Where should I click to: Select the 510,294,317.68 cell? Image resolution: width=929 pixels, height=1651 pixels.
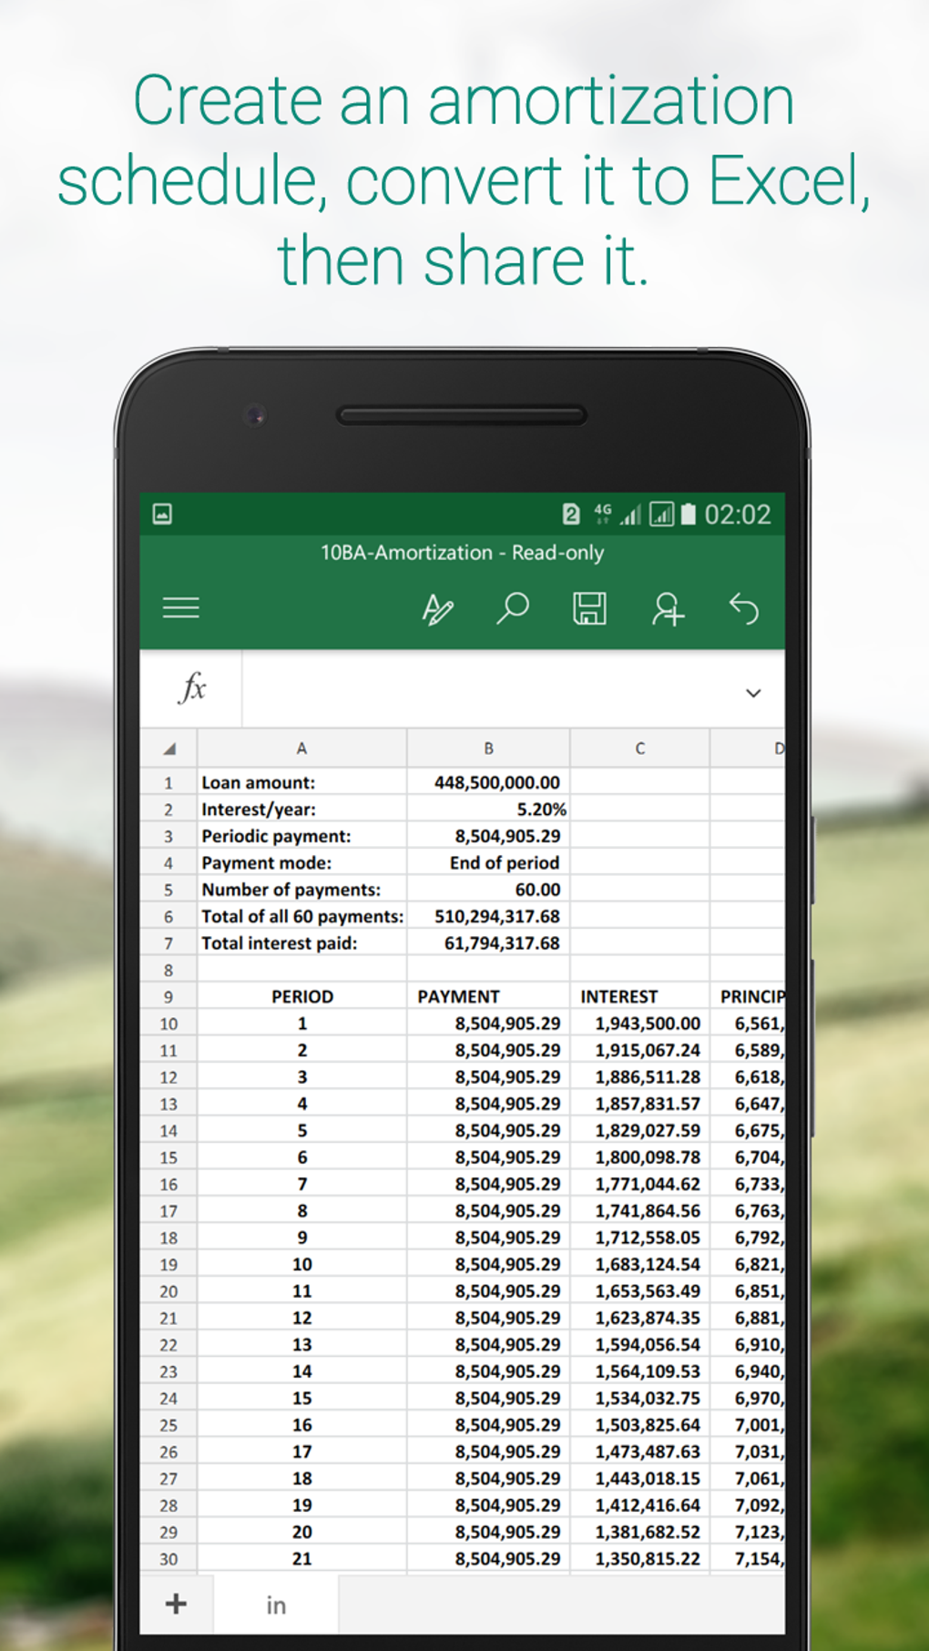pyautogui.click(x=488, y=916)
